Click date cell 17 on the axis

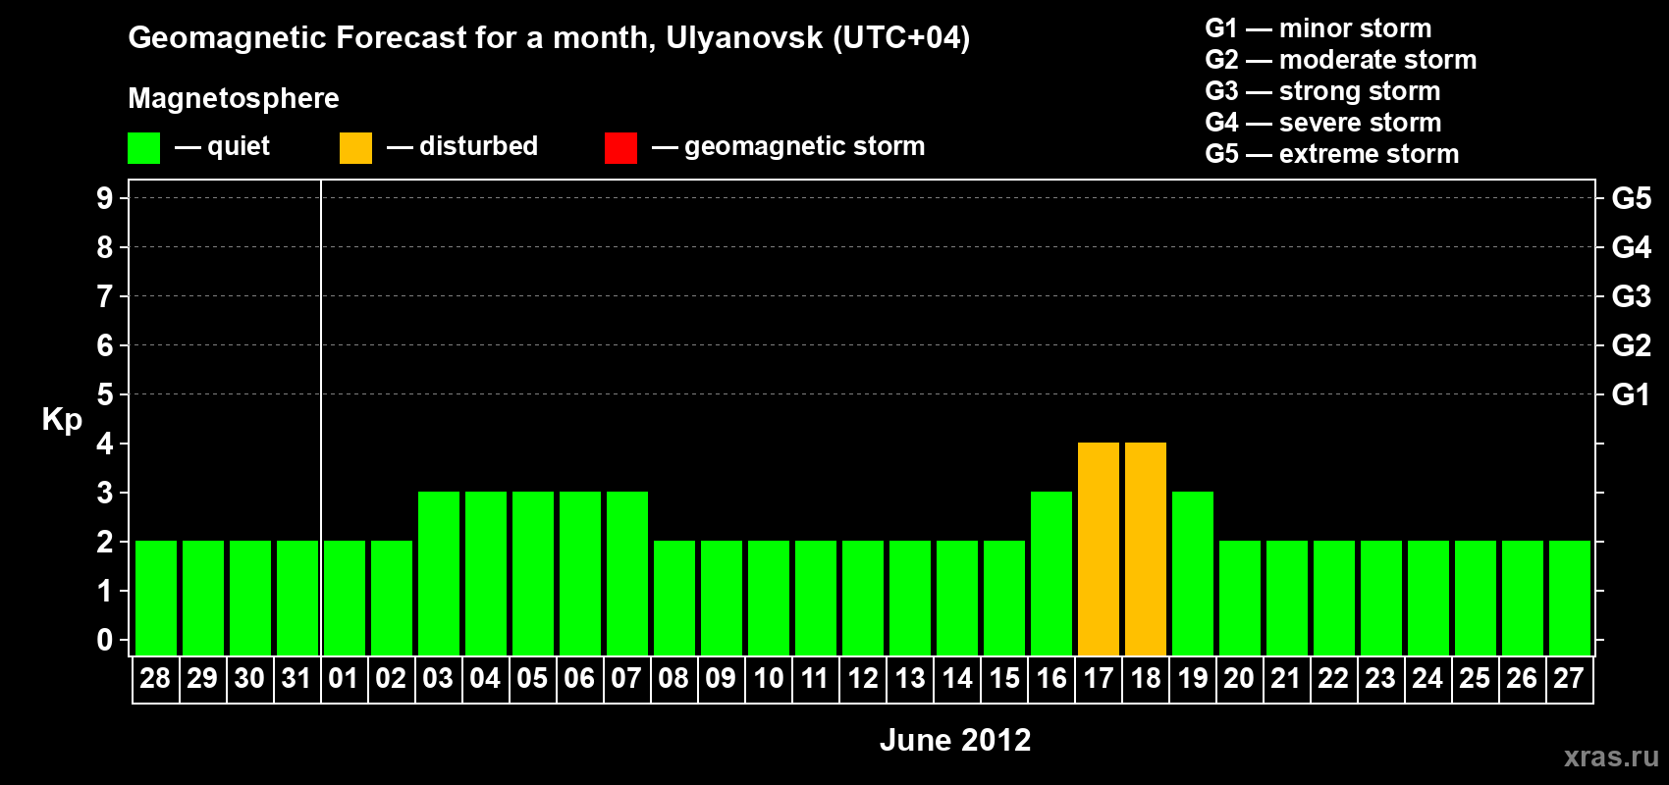1099,679
